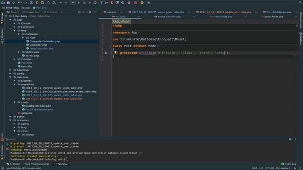Click the Synchronize refresh toolbar icon
This screenshot has width=303, height=170.
13,3
